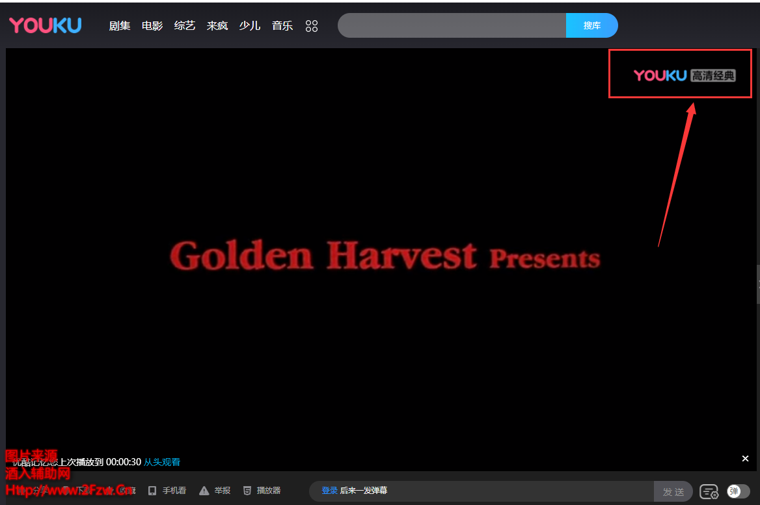Dismiss the playback-resume notice with X
Viewport: 760px width, 505px height.
click(x=745, y=459)
